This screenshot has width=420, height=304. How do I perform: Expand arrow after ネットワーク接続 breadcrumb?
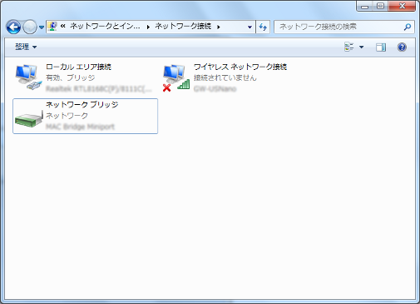[219, 27]
